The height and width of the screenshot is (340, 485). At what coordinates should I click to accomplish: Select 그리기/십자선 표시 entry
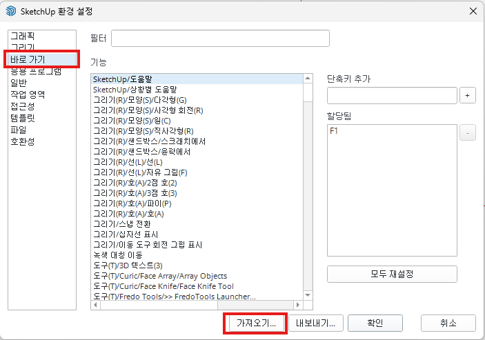197,234
